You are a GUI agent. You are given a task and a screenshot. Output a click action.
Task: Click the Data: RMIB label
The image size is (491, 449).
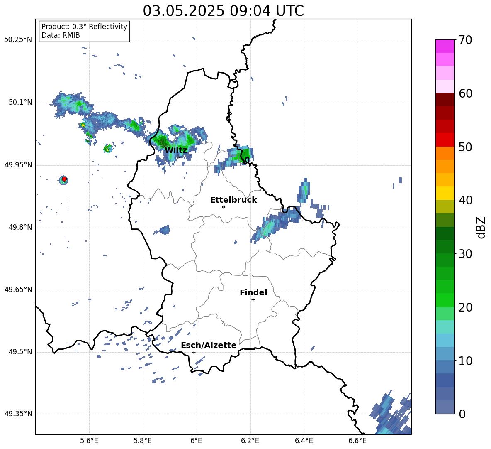(x=61, y=35)
